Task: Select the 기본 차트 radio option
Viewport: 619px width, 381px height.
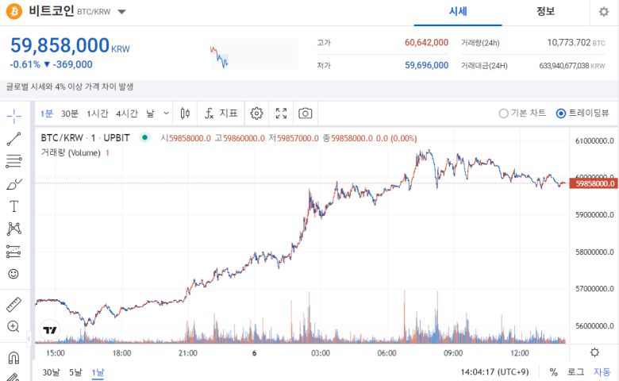Action: (522, 114)
